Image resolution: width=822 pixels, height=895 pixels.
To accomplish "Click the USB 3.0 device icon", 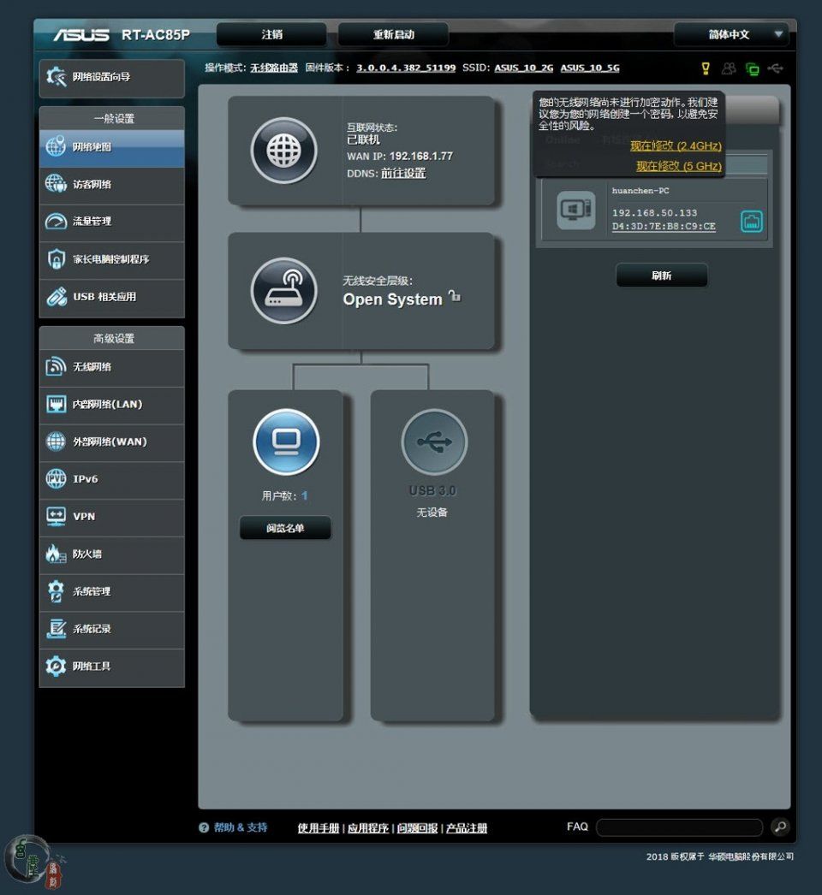I will (x=434, y=442).
